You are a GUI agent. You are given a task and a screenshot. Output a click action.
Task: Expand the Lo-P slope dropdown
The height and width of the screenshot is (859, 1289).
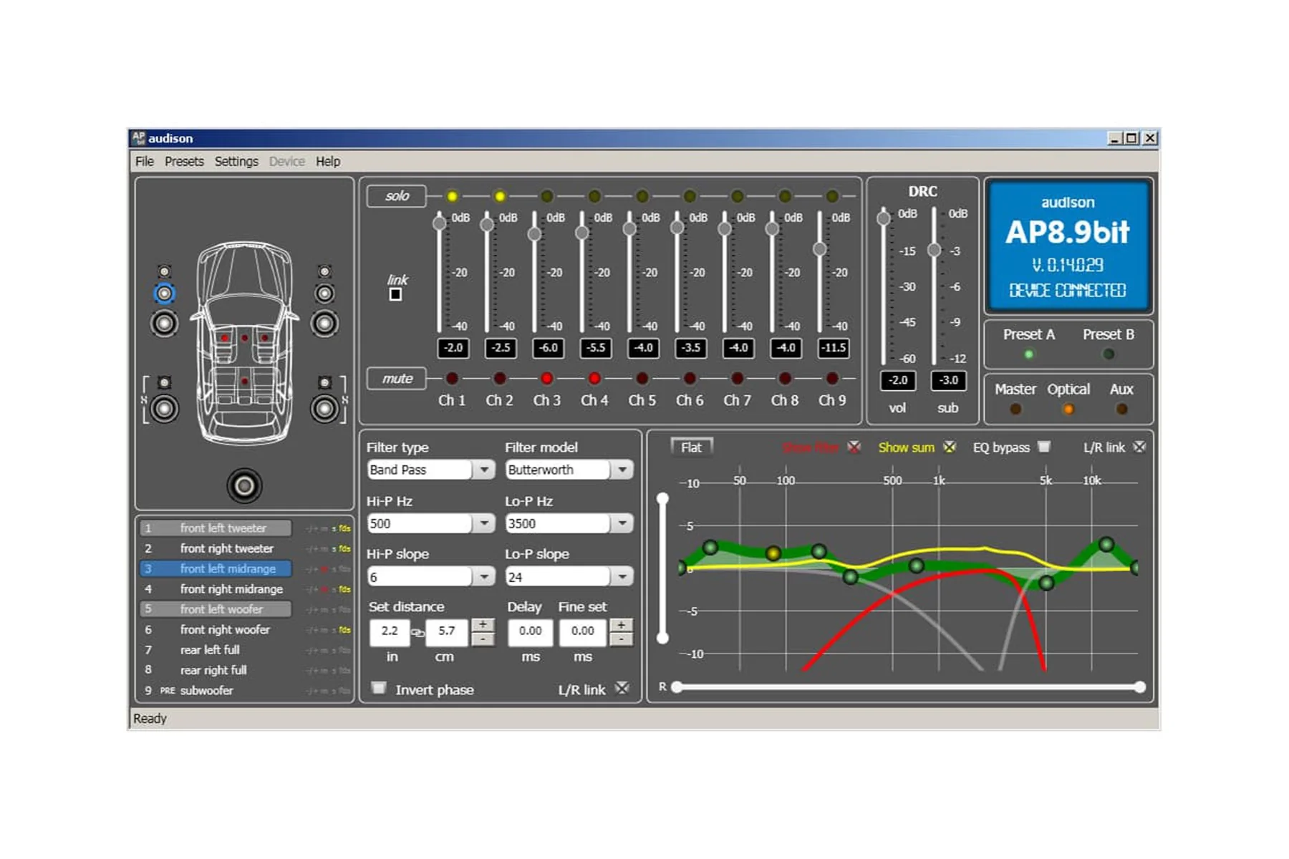pyautogui.click(x=620, y=576)
